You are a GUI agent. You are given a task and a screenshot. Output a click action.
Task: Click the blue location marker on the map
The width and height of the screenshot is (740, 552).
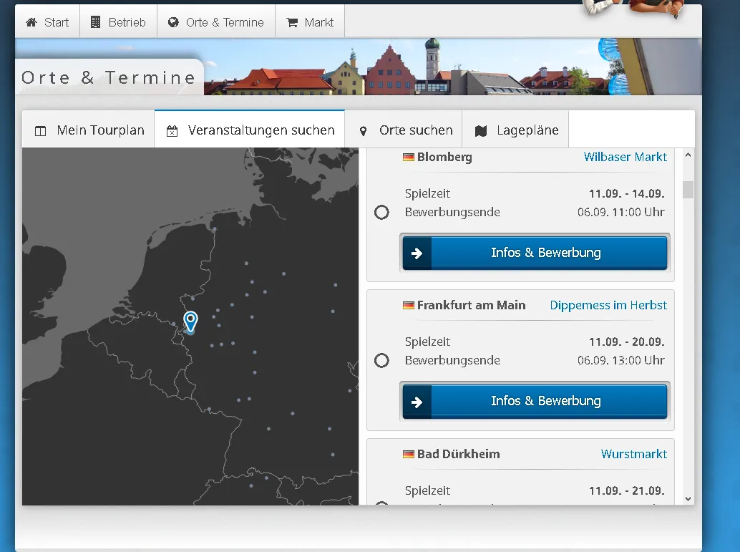(190, 321)
